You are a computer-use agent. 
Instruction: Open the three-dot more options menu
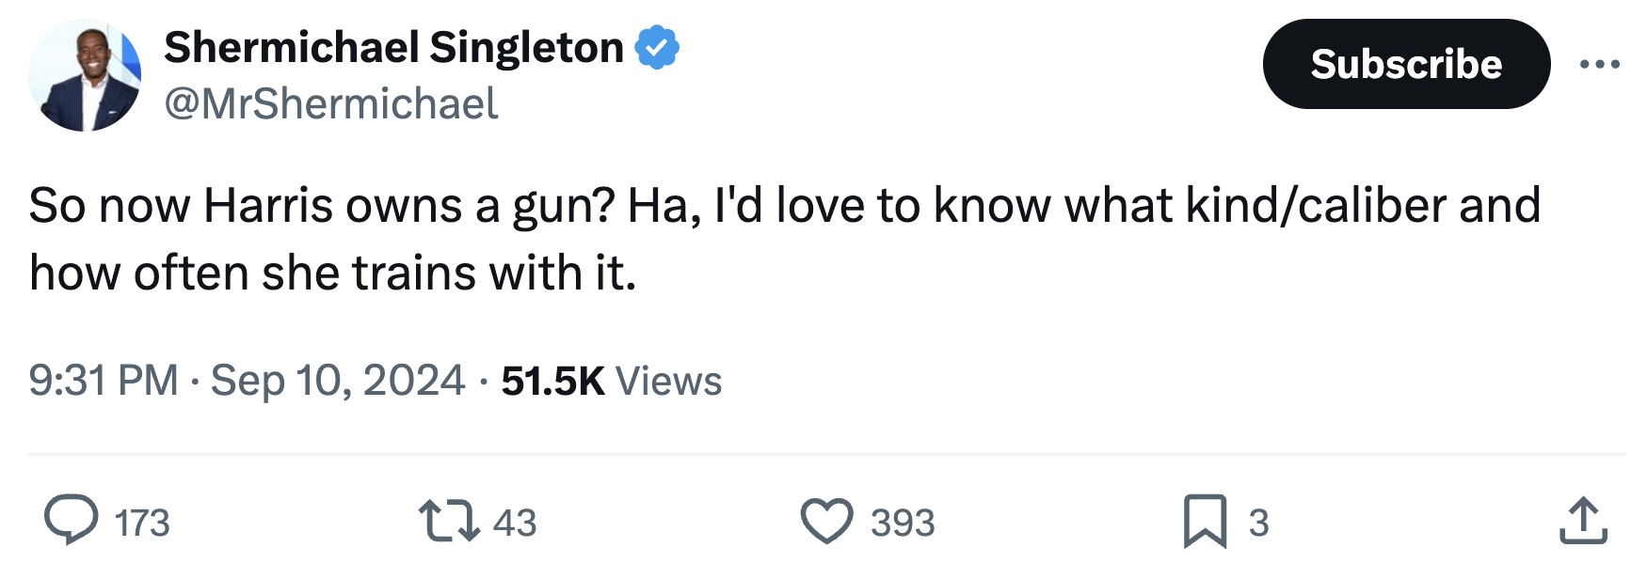(1599, 64)
